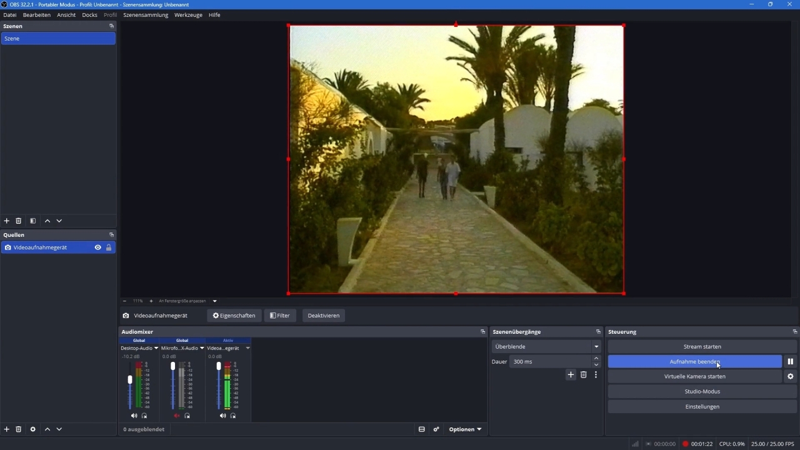
Task: Move source up with Quellen up arrow
Action: pyautogui.click(x=47, y=429)
